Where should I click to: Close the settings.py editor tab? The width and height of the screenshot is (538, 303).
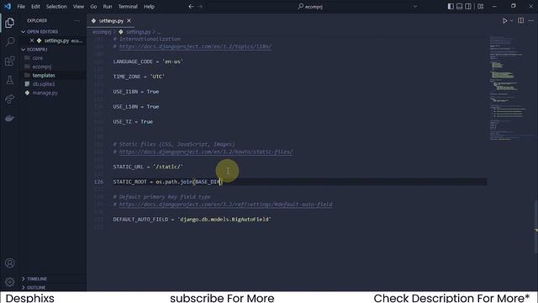tap(129, 20)
